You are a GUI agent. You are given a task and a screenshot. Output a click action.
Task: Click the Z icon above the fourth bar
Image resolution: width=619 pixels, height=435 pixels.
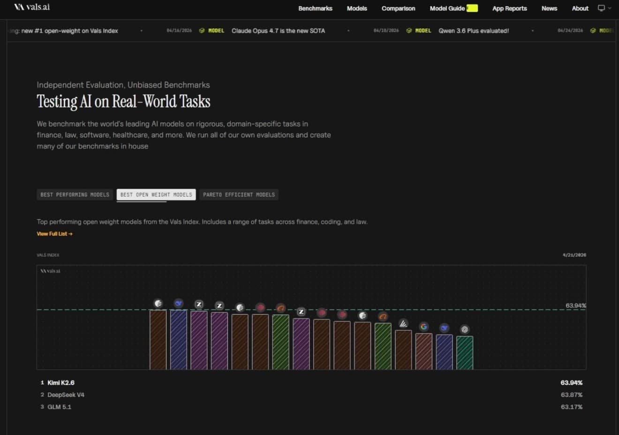tap(219, 305)
